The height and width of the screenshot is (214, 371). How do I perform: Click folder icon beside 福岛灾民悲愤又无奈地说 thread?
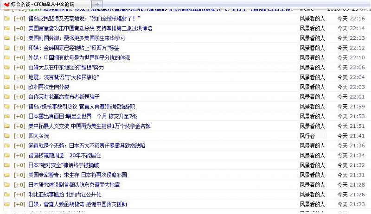pos(7,19)
